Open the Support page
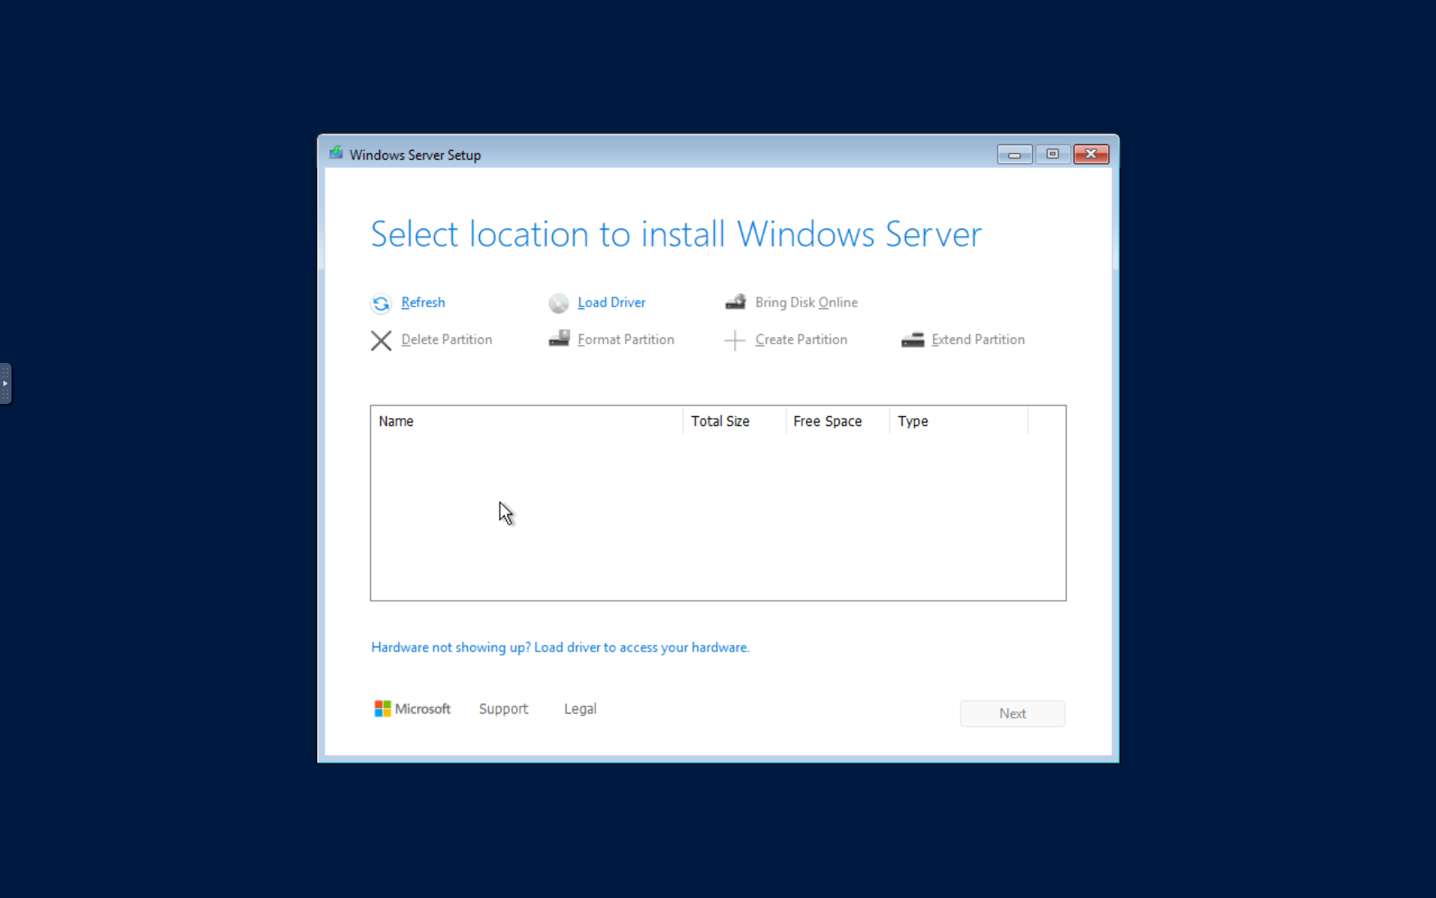This screenshot has height=898, width=1436. click(503, 709)
